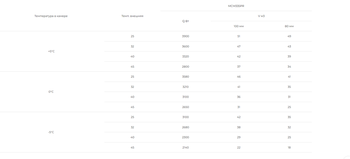
Task: Click the 2650 power value
Action: (x=185, y=107)
